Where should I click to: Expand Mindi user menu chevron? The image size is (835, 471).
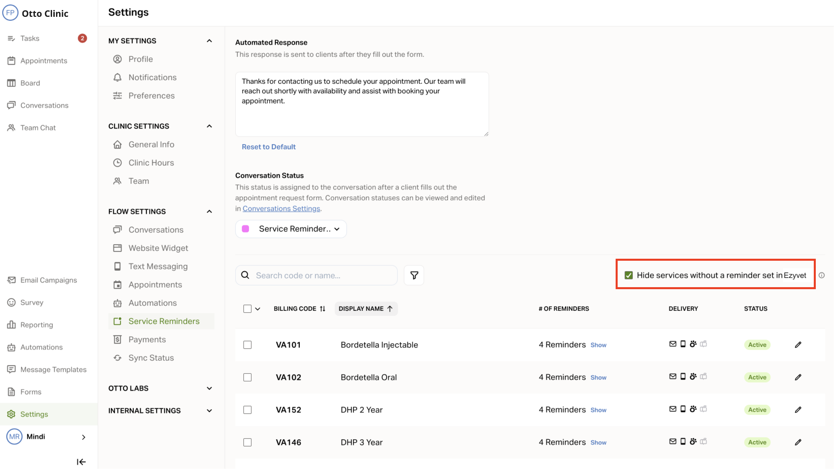click(84, 437)
